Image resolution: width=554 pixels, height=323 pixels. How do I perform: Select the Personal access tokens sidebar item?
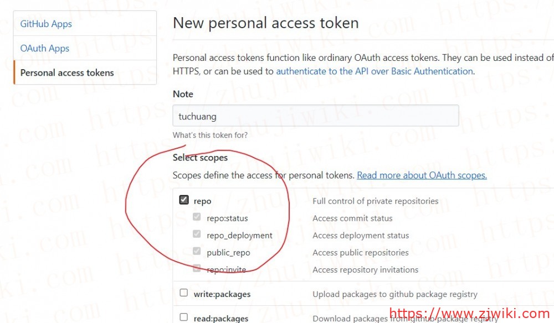(x=66, y=72)
